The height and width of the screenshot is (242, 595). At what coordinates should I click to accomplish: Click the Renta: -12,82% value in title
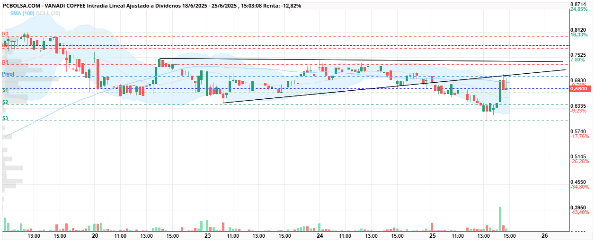tap(283, 6)
